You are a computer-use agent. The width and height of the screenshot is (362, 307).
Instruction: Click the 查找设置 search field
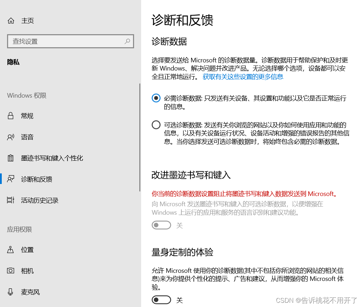pos(71,41)
